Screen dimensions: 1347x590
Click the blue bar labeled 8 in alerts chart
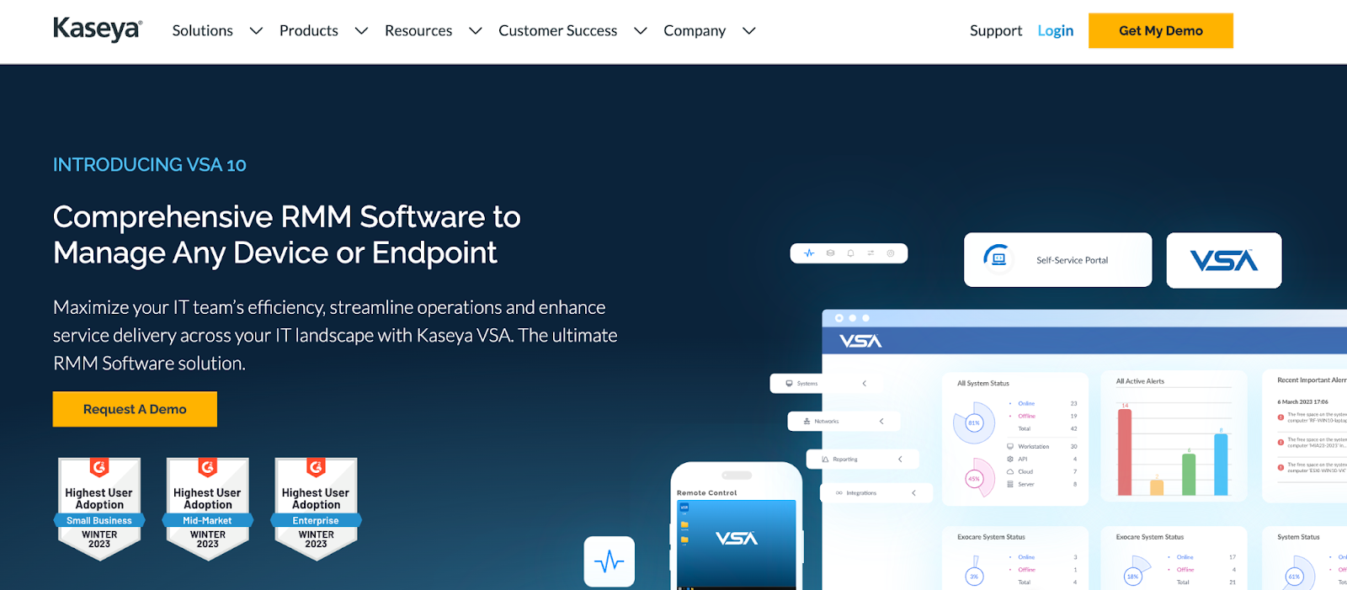pyautogui.click(x=1221, y=465)
